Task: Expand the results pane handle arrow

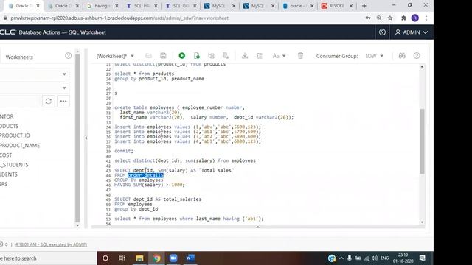Action: pos(257,227)
